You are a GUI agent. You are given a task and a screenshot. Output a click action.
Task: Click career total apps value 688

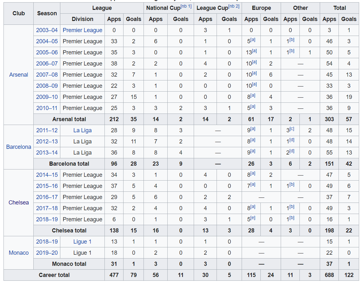coord(329,275)
